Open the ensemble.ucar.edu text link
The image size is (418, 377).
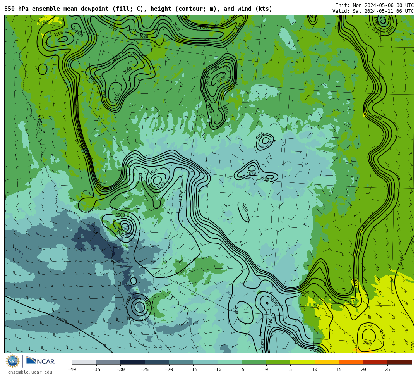[30, 372]
